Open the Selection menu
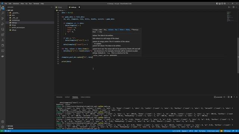 [x=16, y=3]
